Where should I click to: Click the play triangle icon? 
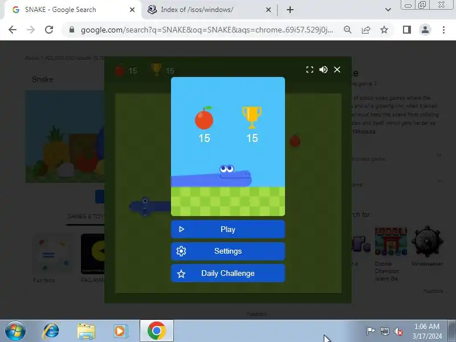click(181, 229)
